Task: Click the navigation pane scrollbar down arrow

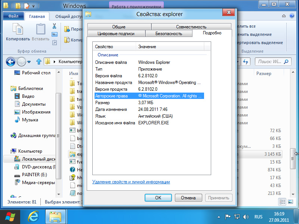Action: 59,194
